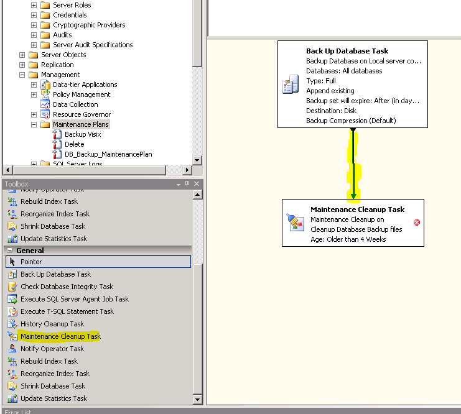This screenshot has width=461, height=414.
Task: Click Execute SQL Server Agent Job icon
Action: coord(12,299)
